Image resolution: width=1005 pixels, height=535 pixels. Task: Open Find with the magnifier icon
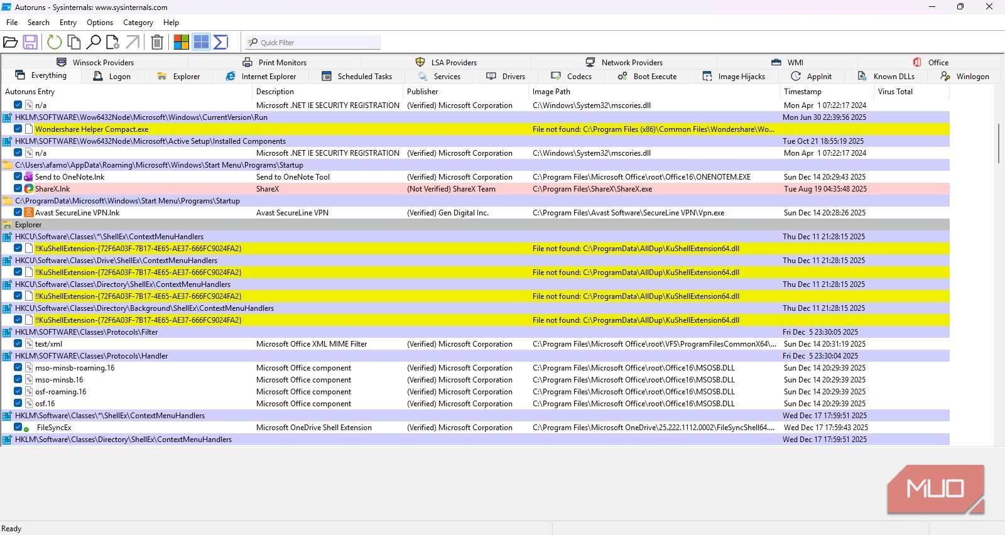pos(94,42)
